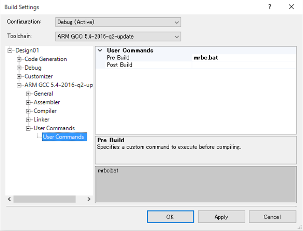Screen dimensions: 303x231
Task: Expand the Assembler settings node
Action: (x=28, y=102)
